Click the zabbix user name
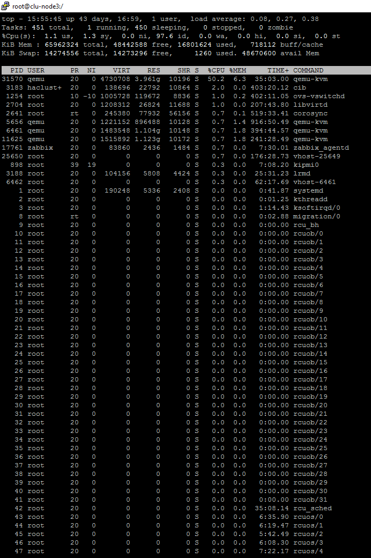This screenshot has height=558, width=371. [40, 148]
